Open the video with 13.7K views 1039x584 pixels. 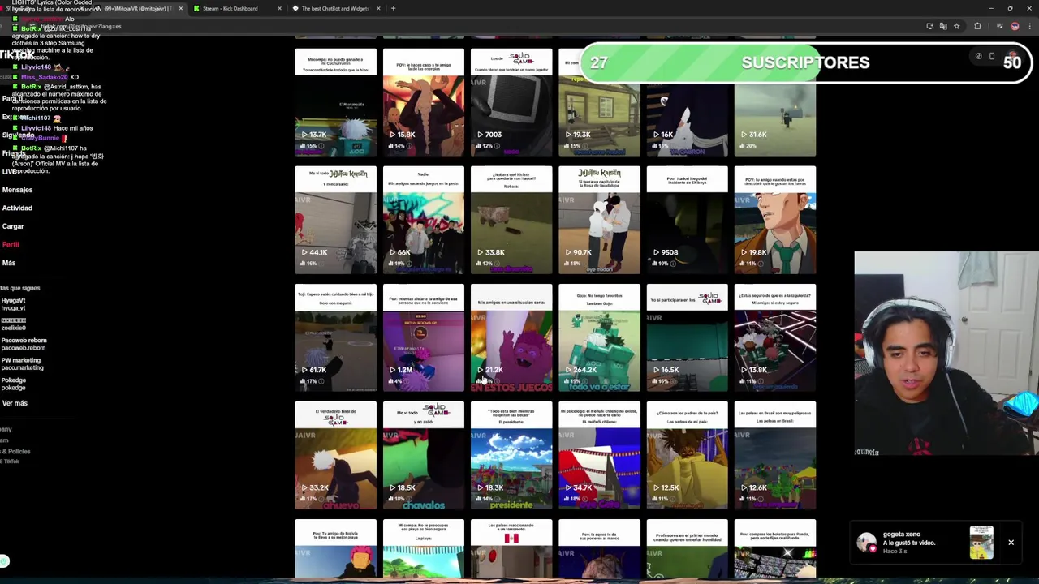[x=335, y=102]
